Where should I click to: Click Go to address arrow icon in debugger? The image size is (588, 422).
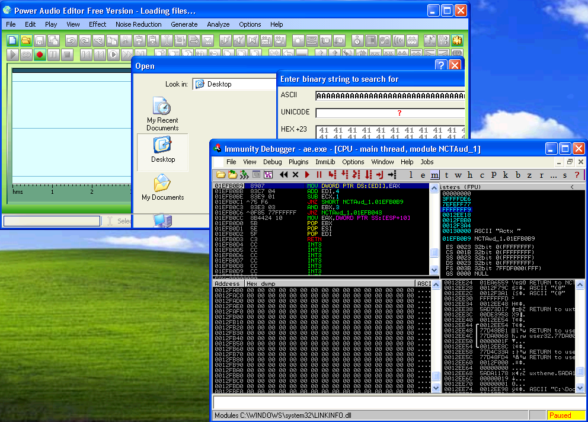(392, 175)
